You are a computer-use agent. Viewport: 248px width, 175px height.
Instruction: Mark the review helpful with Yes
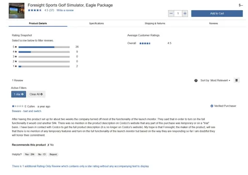pos(30,154)
